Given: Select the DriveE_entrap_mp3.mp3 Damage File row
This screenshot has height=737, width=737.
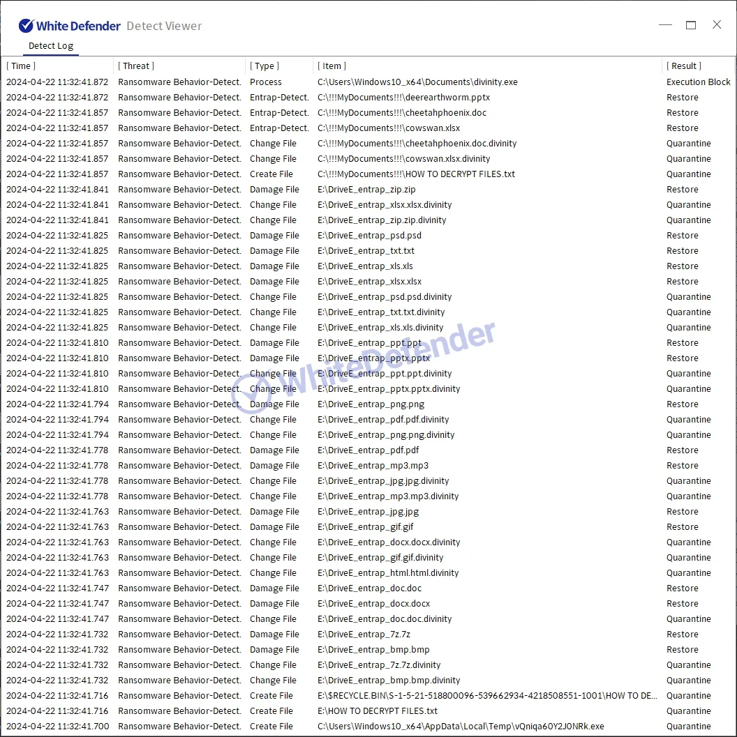Looking at the screenshot, I should tap(373, 466).
